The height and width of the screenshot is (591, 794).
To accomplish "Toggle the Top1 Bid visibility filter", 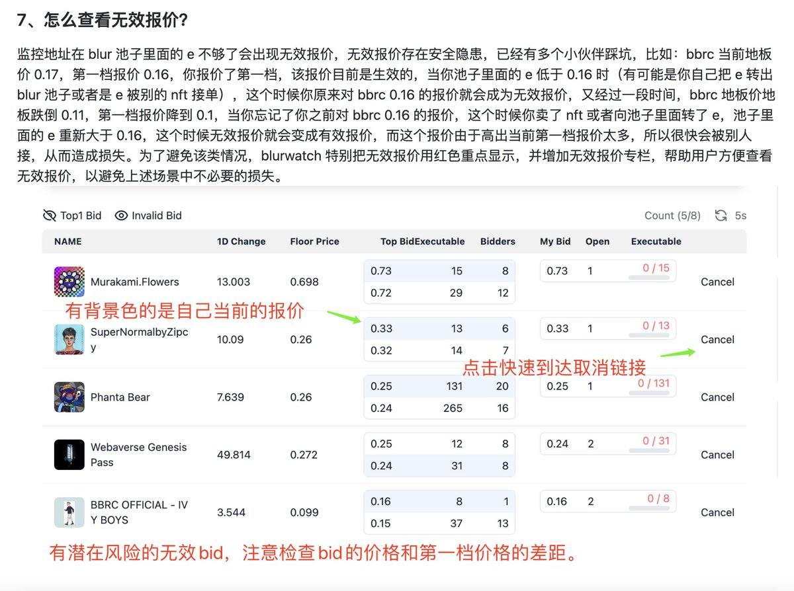I will (72, 216).
